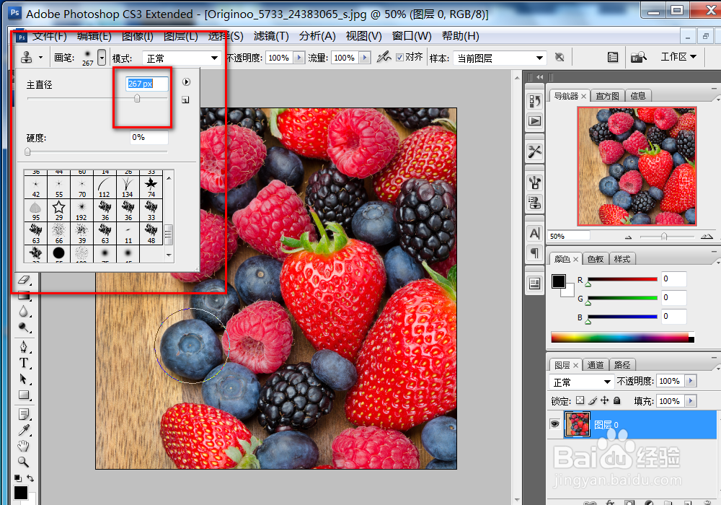Open the 不透明度 slider arrow in options bar

[299, 58]
